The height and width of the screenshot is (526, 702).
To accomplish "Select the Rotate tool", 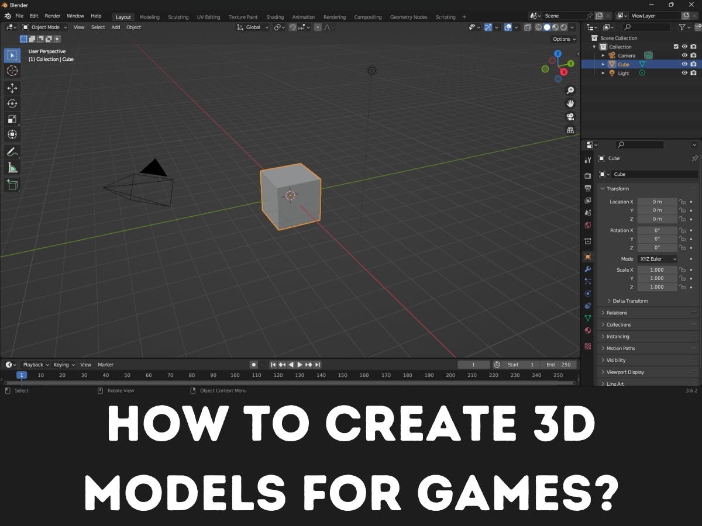I will (12, 103).
